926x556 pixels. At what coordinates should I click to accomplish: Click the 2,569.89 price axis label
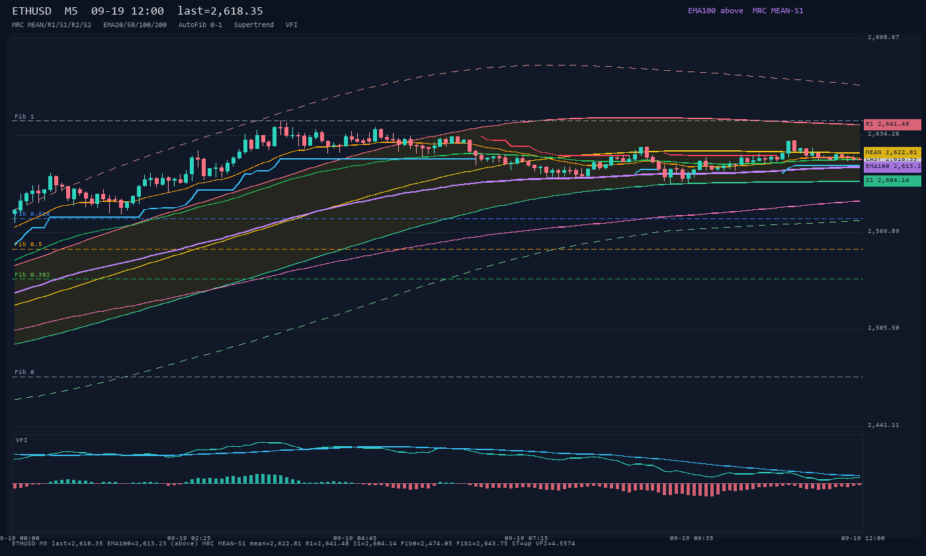point(884,232)
